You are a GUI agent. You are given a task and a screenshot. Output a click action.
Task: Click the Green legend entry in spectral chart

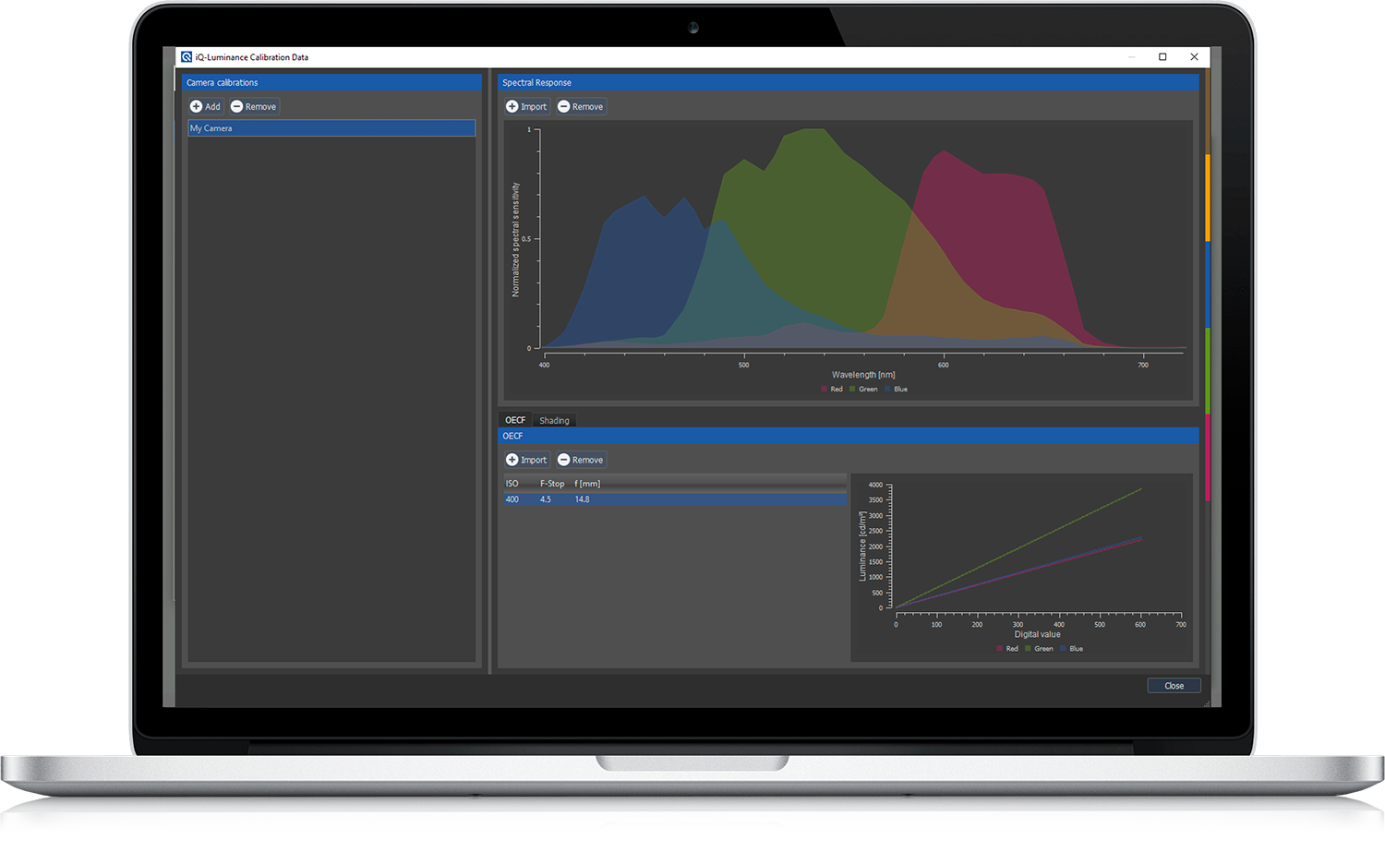pyautogui.click(x=864, y=390)
